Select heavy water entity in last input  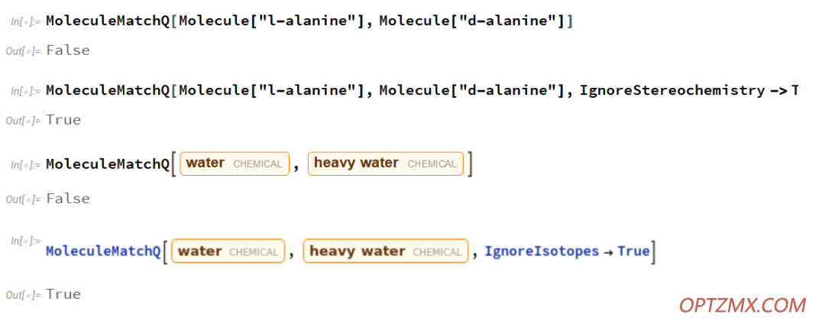[386, 251]
